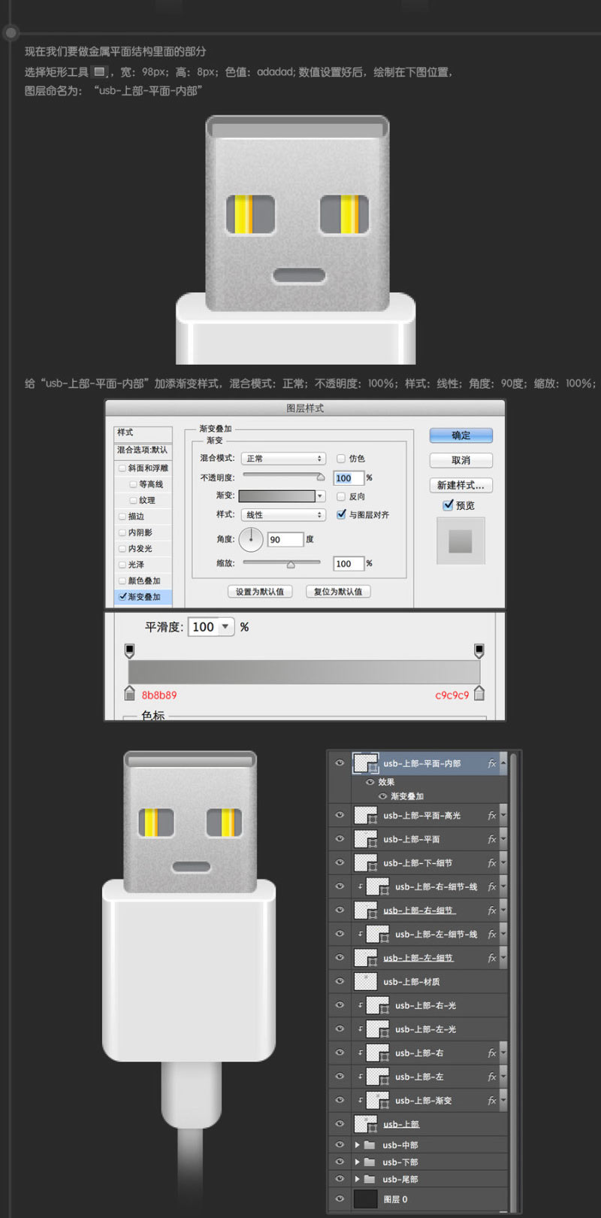Viewport: 601px width, 1218px height.
Task: Click thumbnail of usb-上部-平面-内部 layer
Action: pyautogui.click(x=366, y=764)
